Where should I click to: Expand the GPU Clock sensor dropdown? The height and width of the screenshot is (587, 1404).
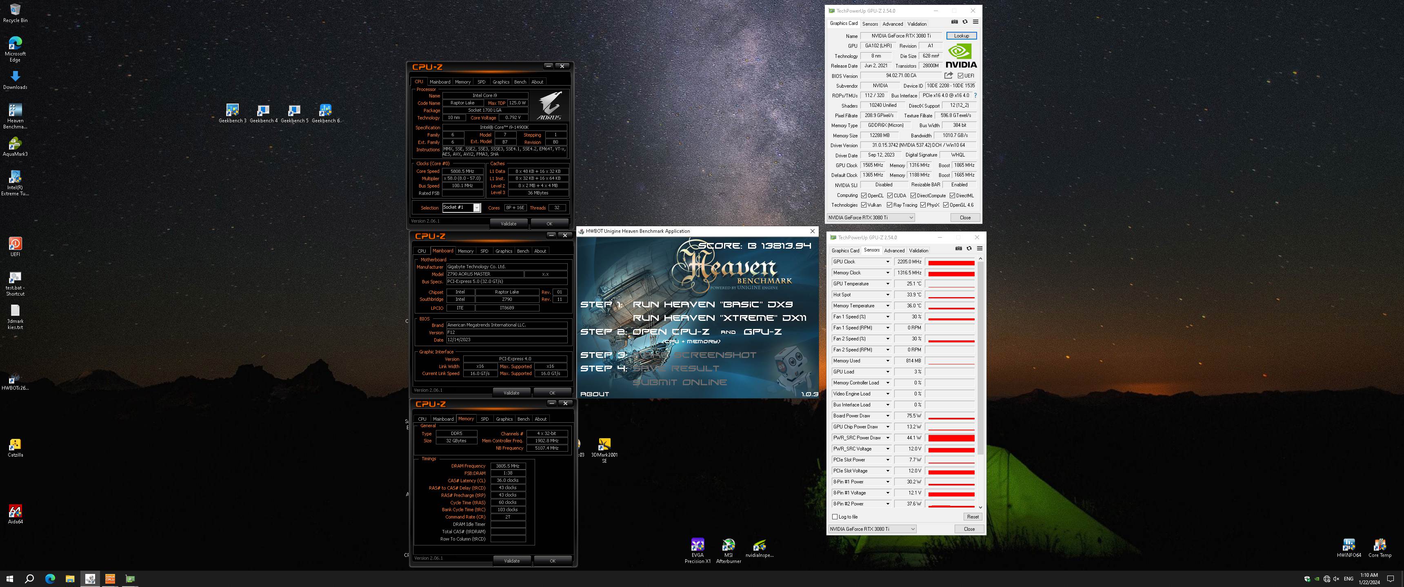[887, 262]
